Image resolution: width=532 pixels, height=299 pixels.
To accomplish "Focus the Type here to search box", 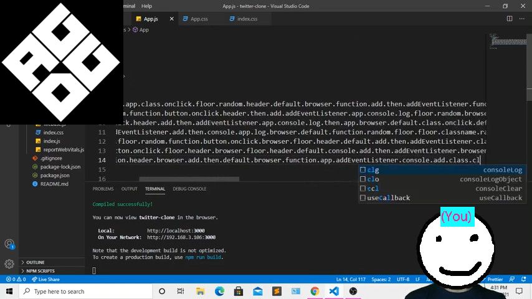I will point(85,291).
